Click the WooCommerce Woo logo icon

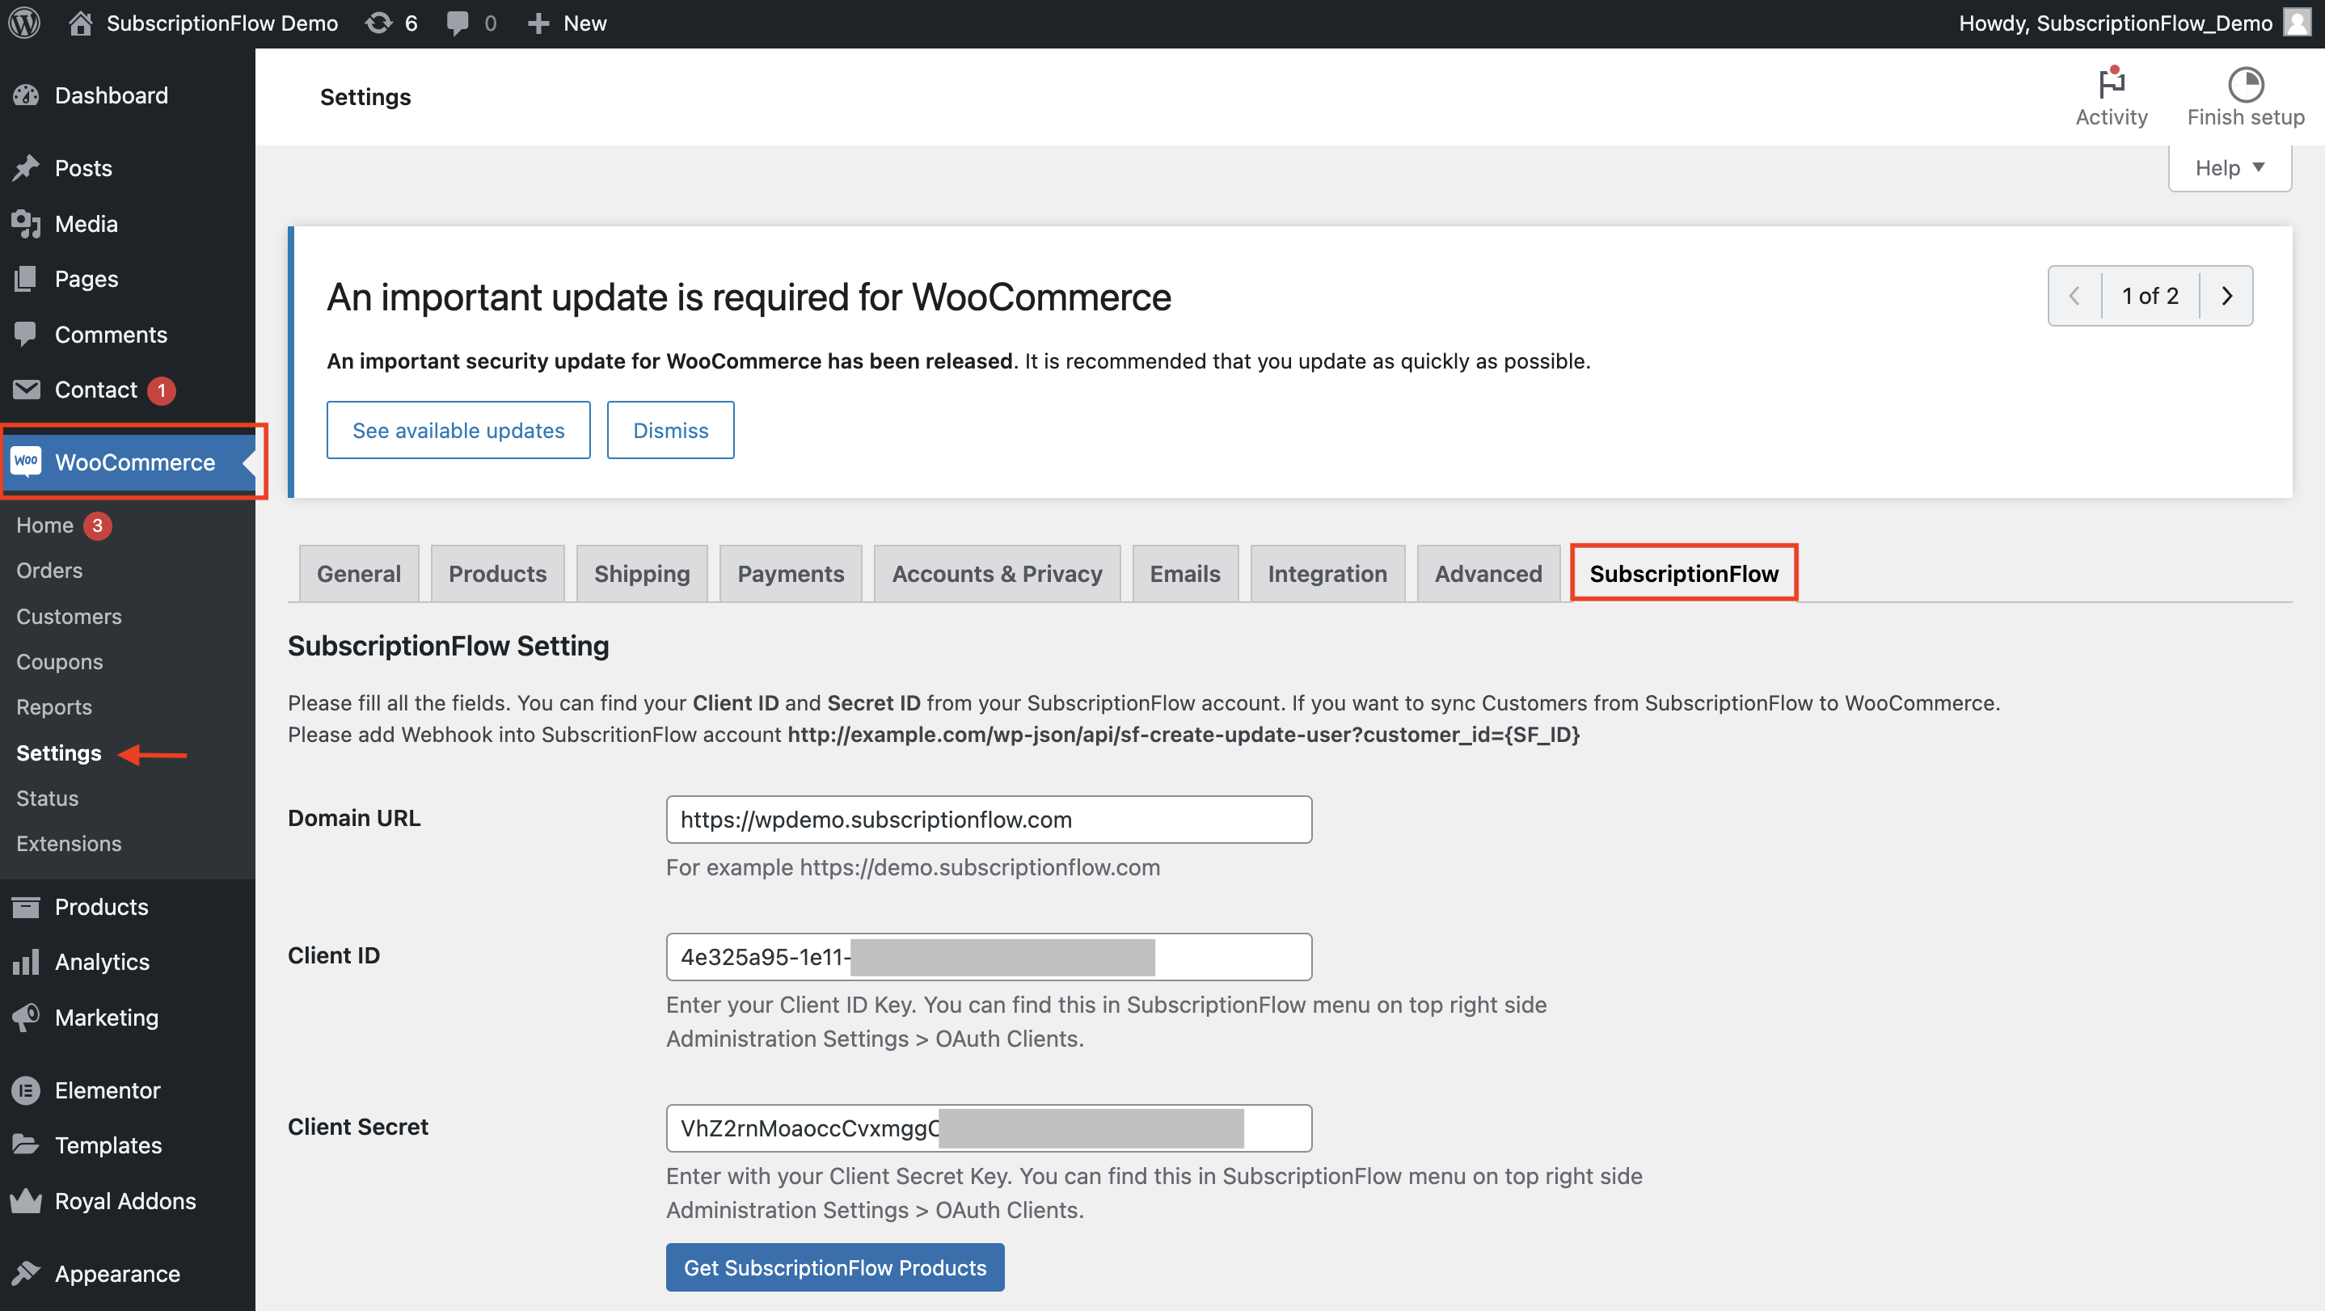pyautogui.click(x=26, y=461)
